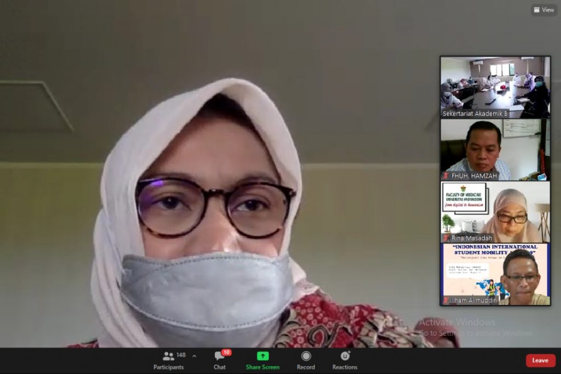Viewport: 561px width, 374px height.
Task: Select Illham Alimuddin's video thumbnail
Action: [x=494, y=274]
